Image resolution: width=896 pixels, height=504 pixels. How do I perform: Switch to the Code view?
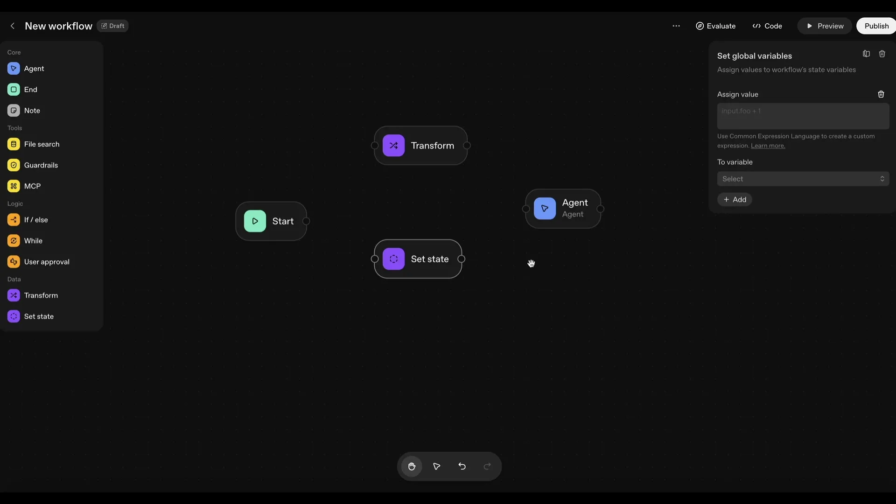pos(767,26)
